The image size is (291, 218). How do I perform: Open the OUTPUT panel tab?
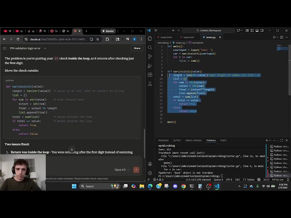[177, 140]
